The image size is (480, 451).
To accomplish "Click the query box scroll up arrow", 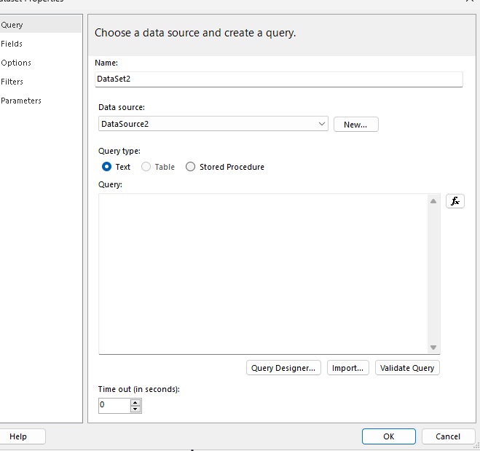I will point(433,201).
